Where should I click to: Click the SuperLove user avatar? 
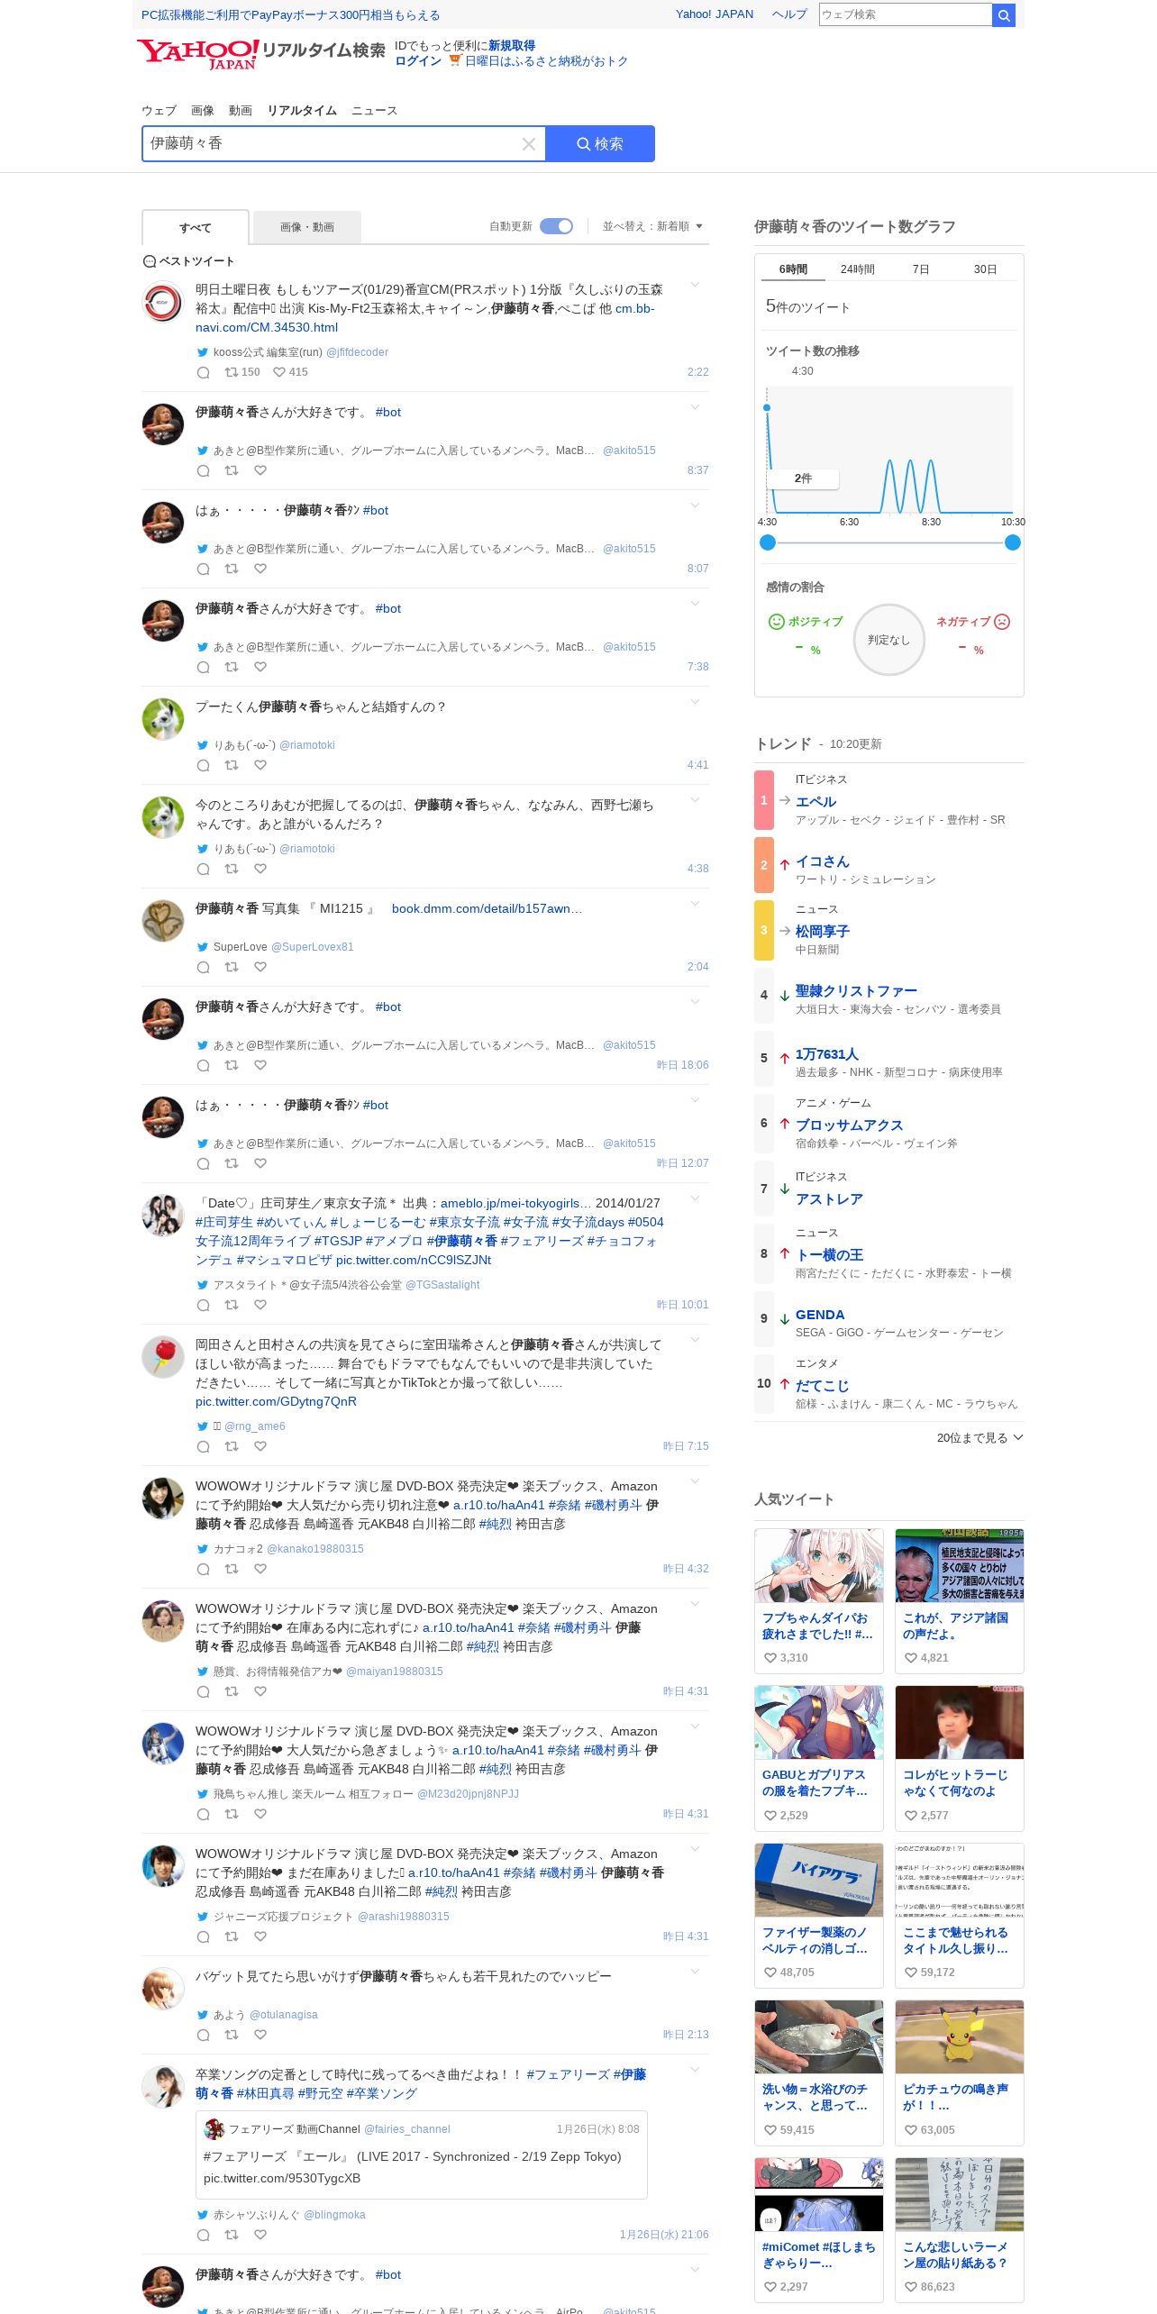[x=163, y=921]
